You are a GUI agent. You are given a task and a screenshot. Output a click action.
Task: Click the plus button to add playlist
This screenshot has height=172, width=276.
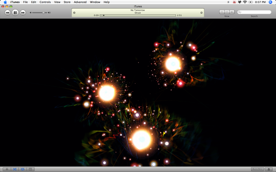click(7, 169)
